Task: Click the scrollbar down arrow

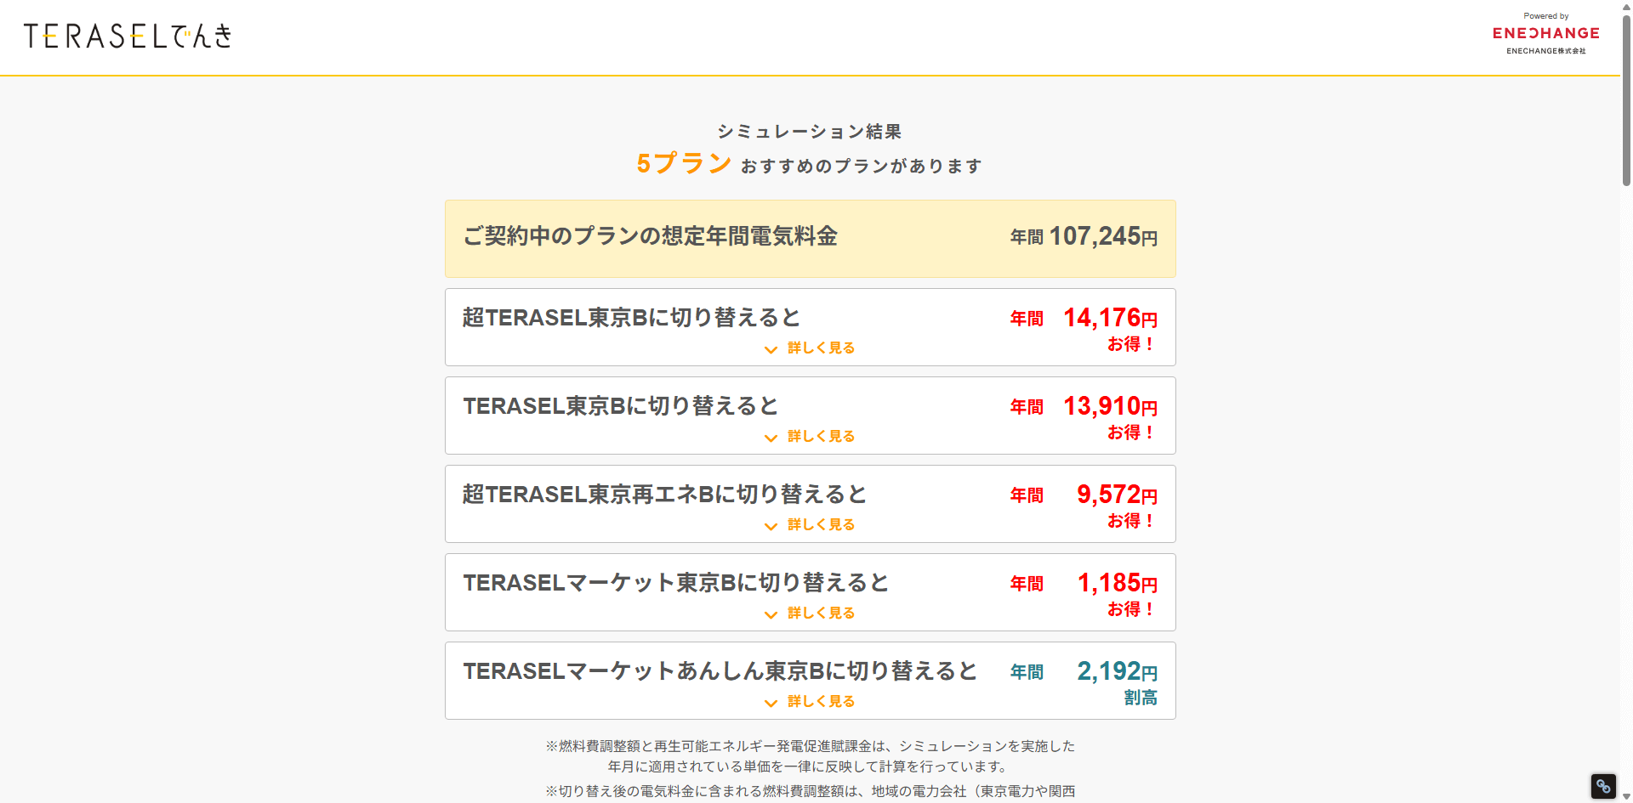Action: pos(1625,796)
